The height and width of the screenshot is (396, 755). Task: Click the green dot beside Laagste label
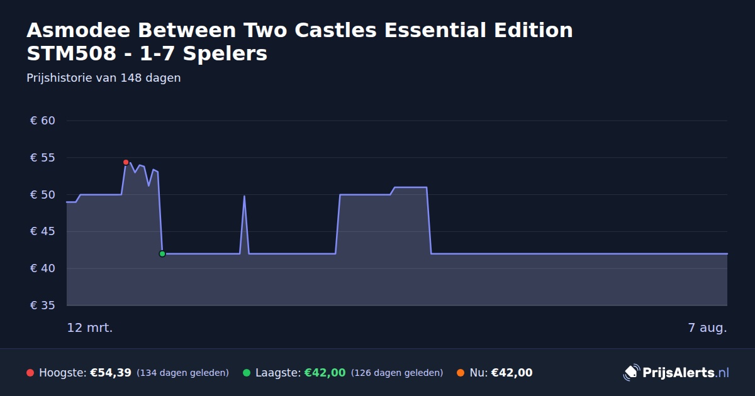click(247, 373)
